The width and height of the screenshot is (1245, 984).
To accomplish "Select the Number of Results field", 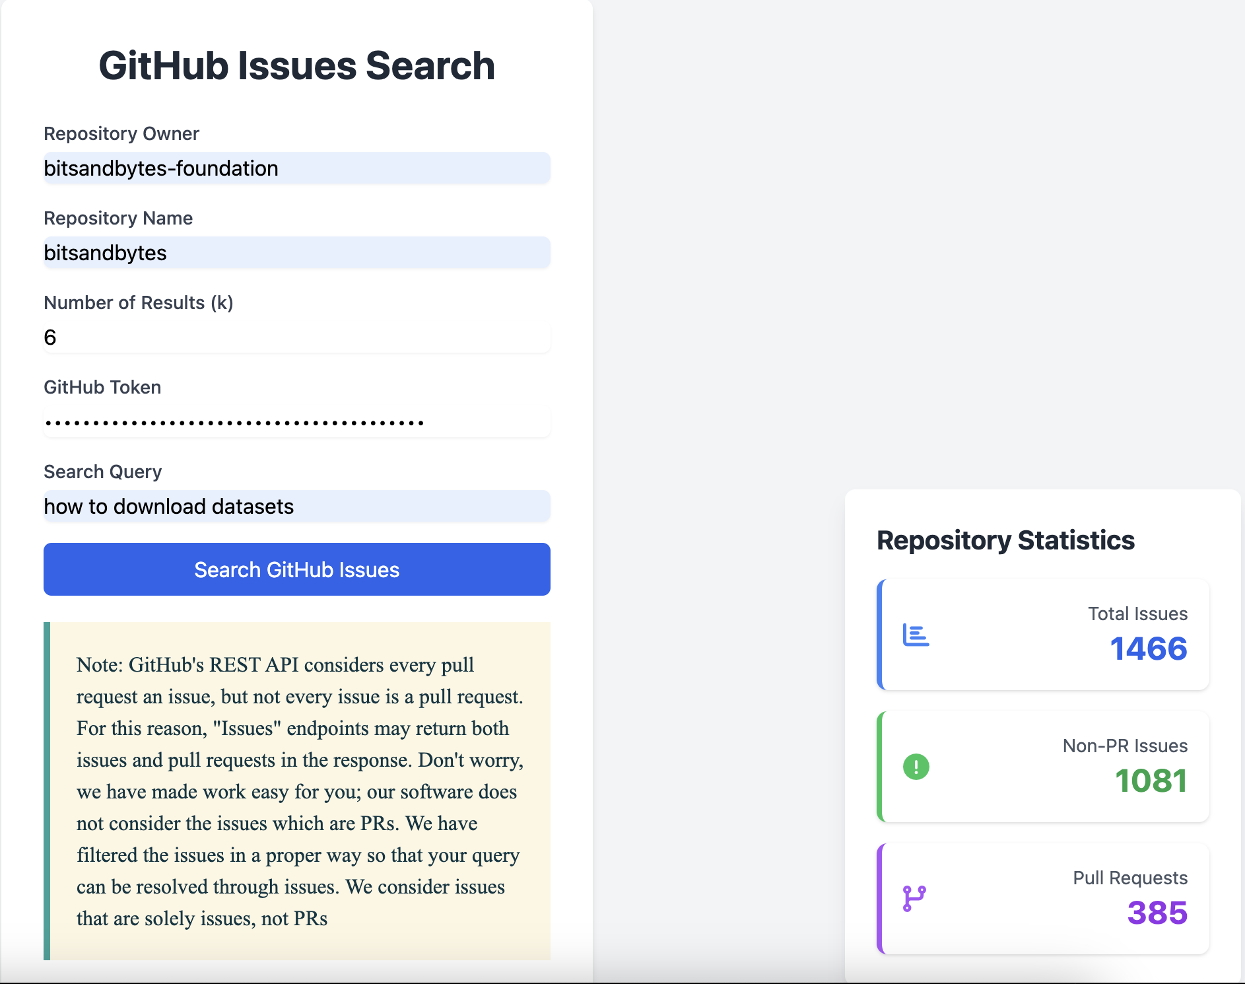I will 297,337.
